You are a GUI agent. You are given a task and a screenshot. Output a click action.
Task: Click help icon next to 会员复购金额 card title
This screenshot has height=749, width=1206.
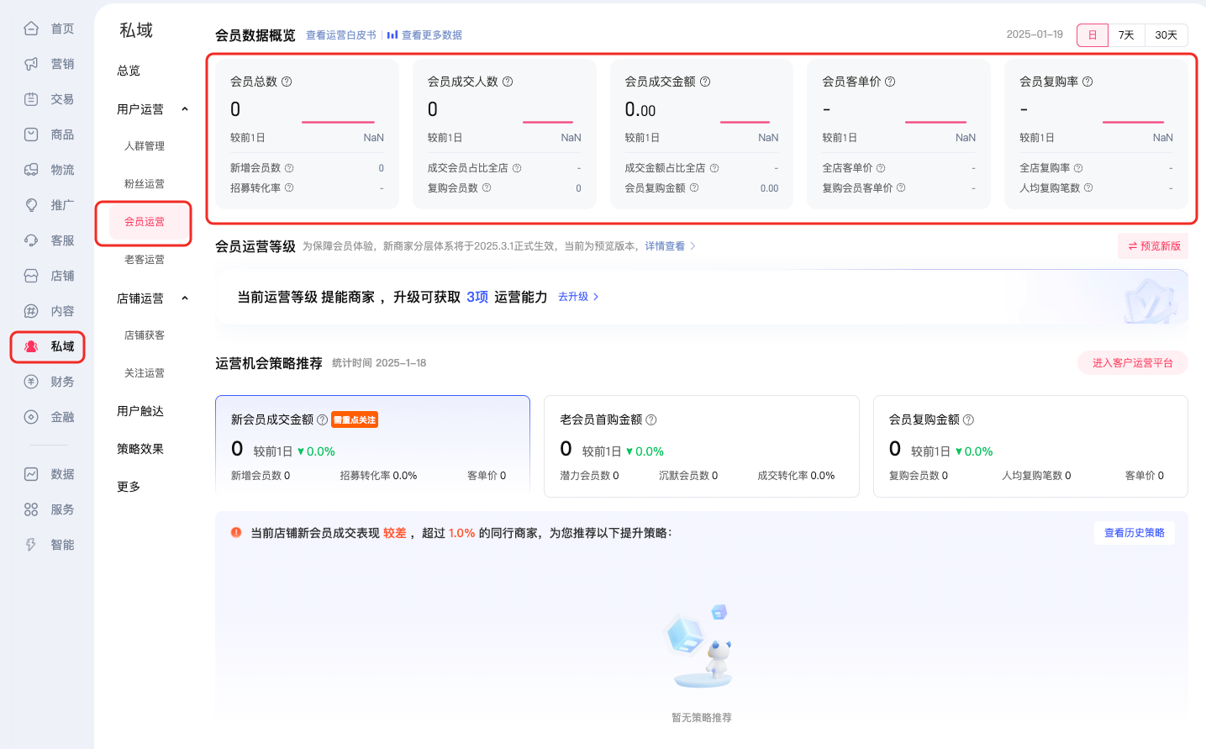(x=968, y=419)
